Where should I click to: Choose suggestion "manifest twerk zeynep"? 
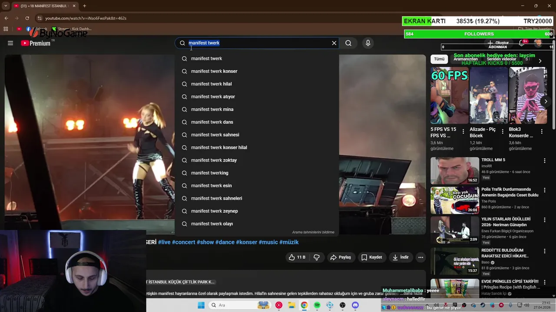point(257,211)
